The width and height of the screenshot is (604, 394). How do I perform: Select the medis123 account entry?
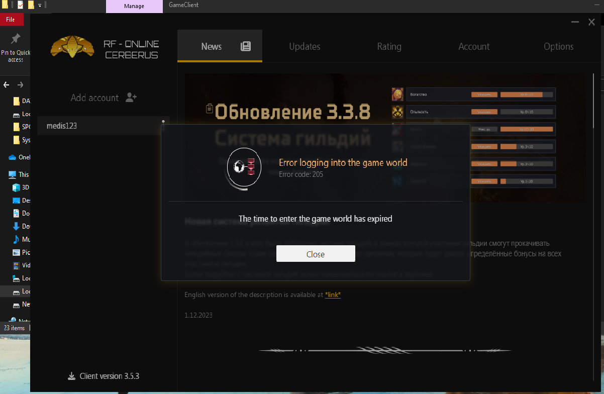tap(103, 126)
